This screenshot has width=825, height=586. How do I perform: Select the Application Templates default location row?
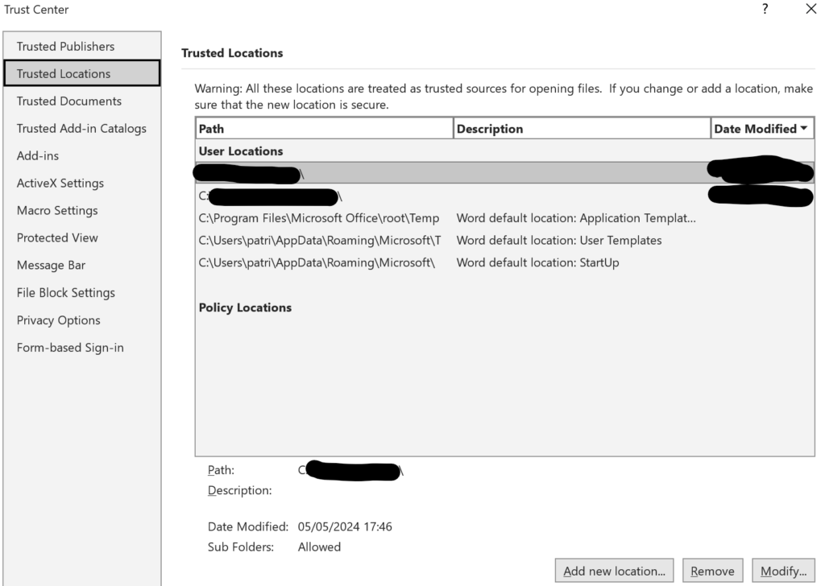(504, 218)
